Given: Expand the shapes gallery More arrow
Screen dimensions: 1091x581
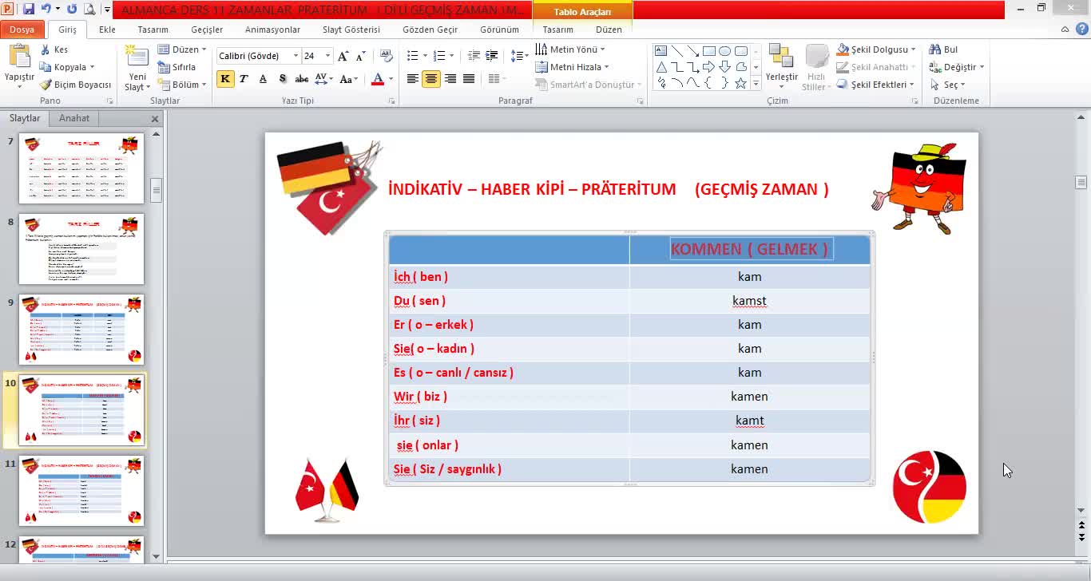Looking at the screenshot, I should click(756, 83).
